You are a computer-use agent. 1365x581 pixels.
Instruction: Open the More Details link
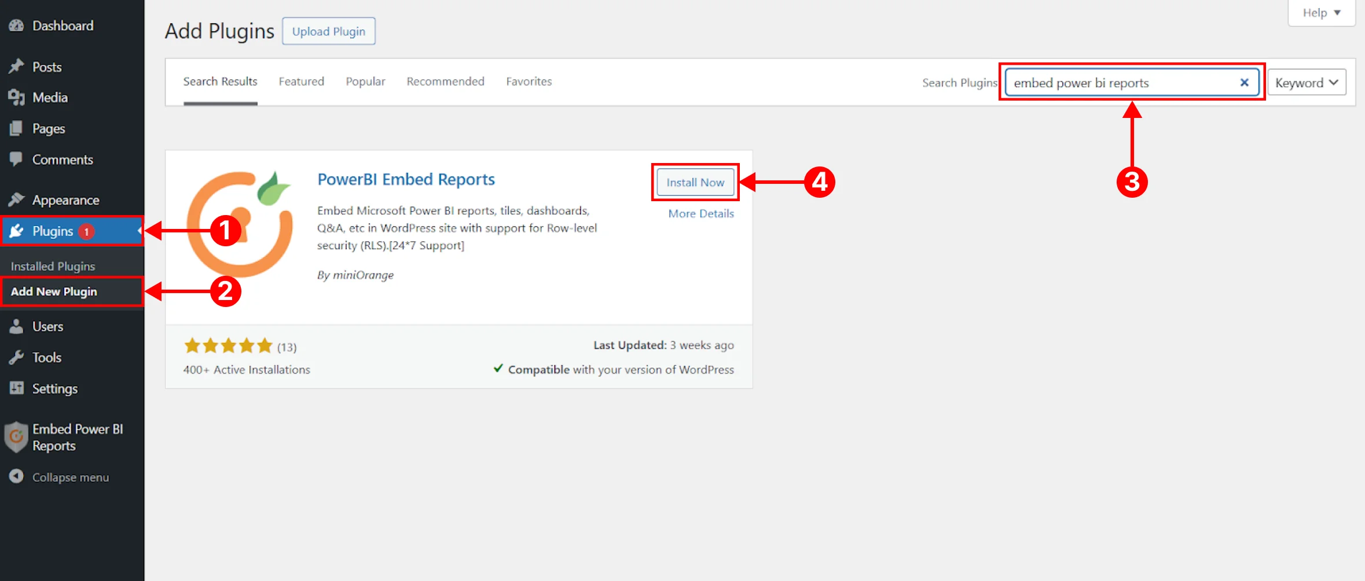(x=701, y=213)
